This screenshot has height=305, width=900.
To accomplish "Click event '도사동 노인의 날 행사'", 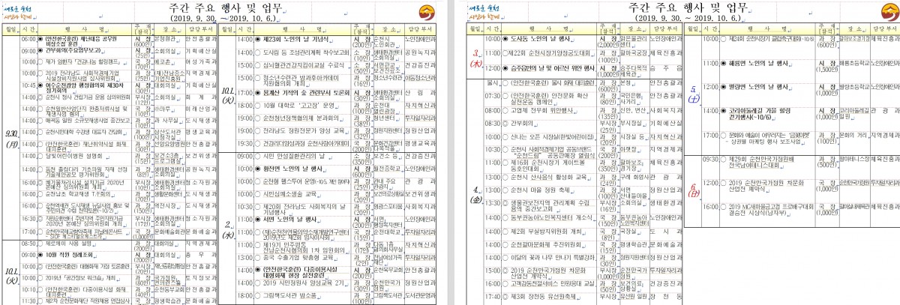I will [541, 40].
